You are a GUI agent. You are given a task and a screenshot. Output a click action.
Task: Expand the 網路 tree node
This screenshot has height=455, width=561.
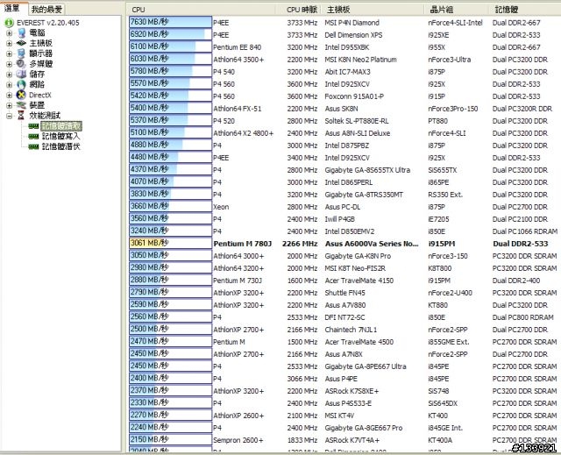tap(9, 85)
